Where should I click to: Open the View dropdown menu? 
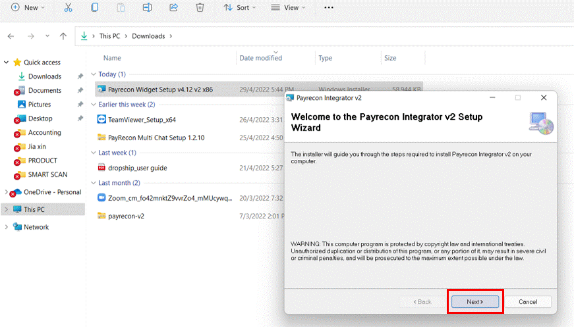pos(289,7)
